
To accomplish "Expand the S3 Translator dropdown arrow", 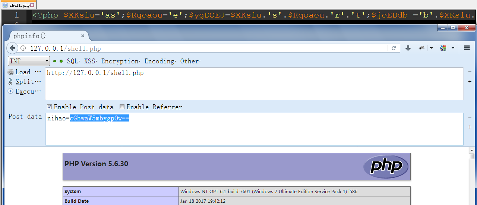I will pos(453,48).
